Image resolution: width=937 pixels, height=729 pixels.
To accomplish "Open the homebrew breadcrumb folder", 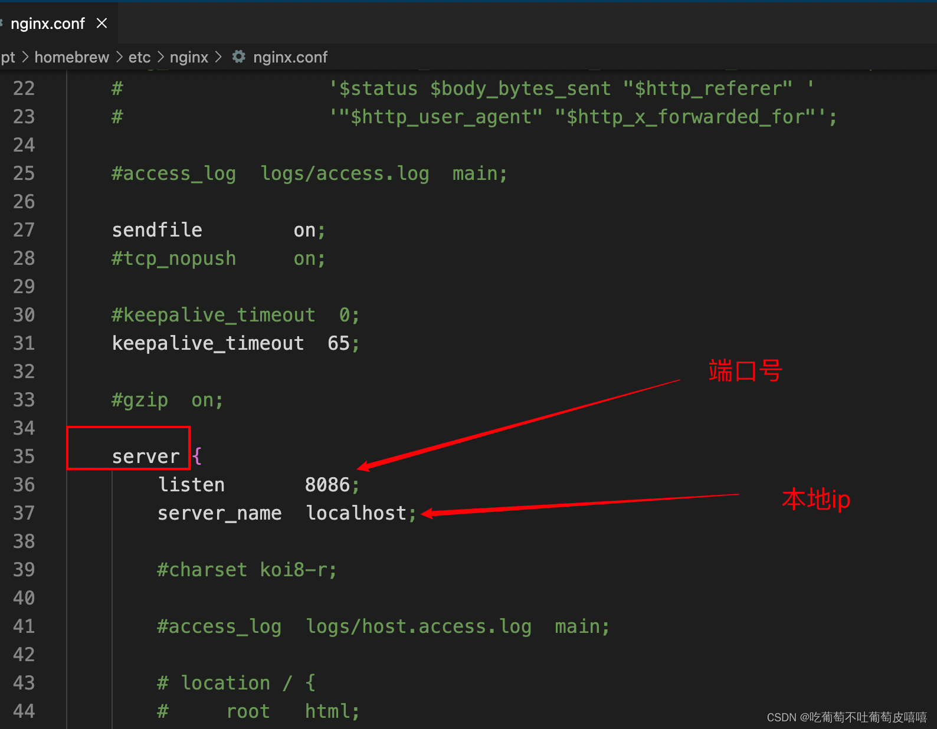I will [x=72, y=57].
